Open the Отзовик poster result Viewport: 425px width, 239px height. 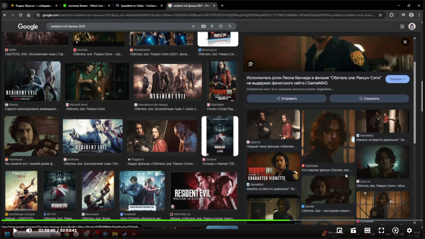tap(220, 136)
